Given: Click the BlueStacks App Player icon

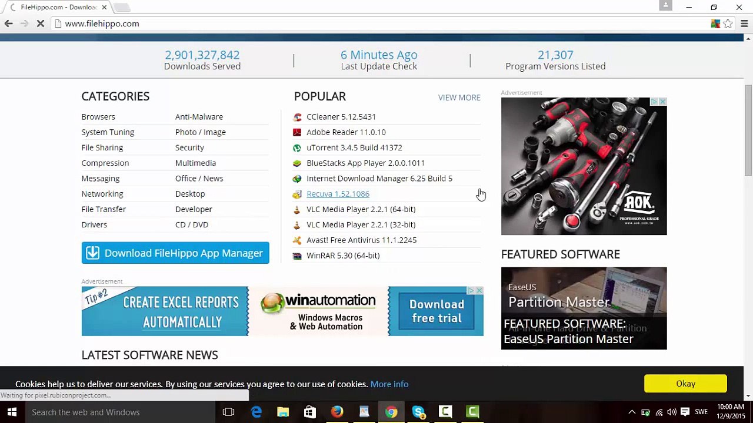Looking at the screenshot, I should point(297,163).
